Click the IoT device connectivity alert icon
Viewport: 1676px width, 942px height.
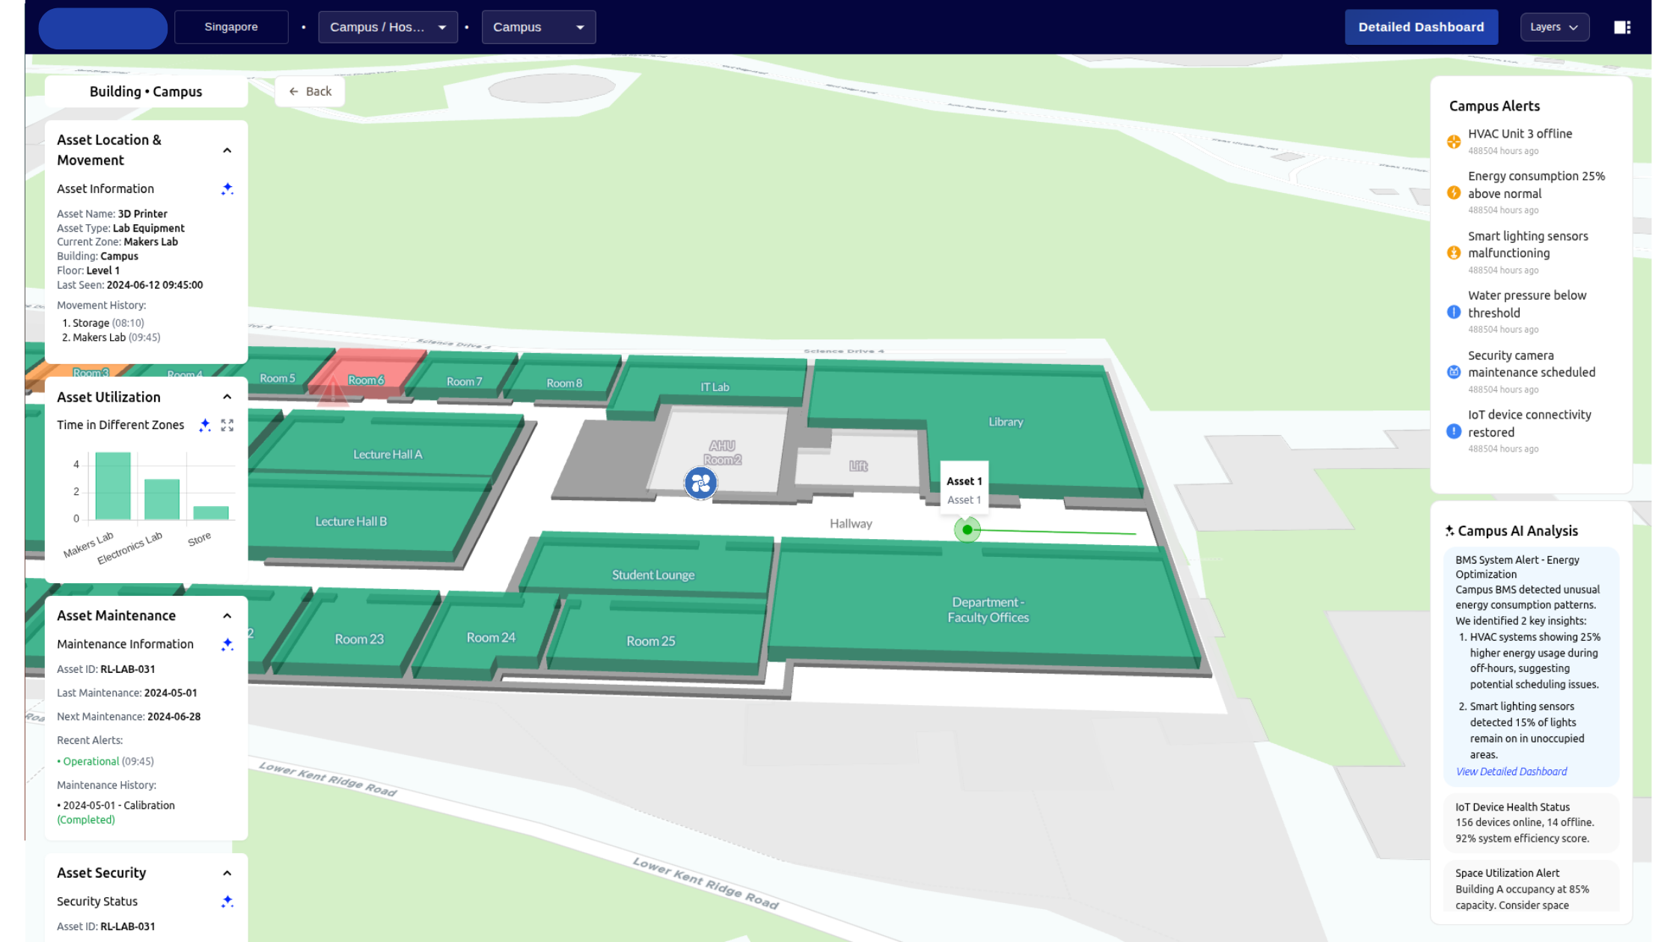pos(1454,431)
